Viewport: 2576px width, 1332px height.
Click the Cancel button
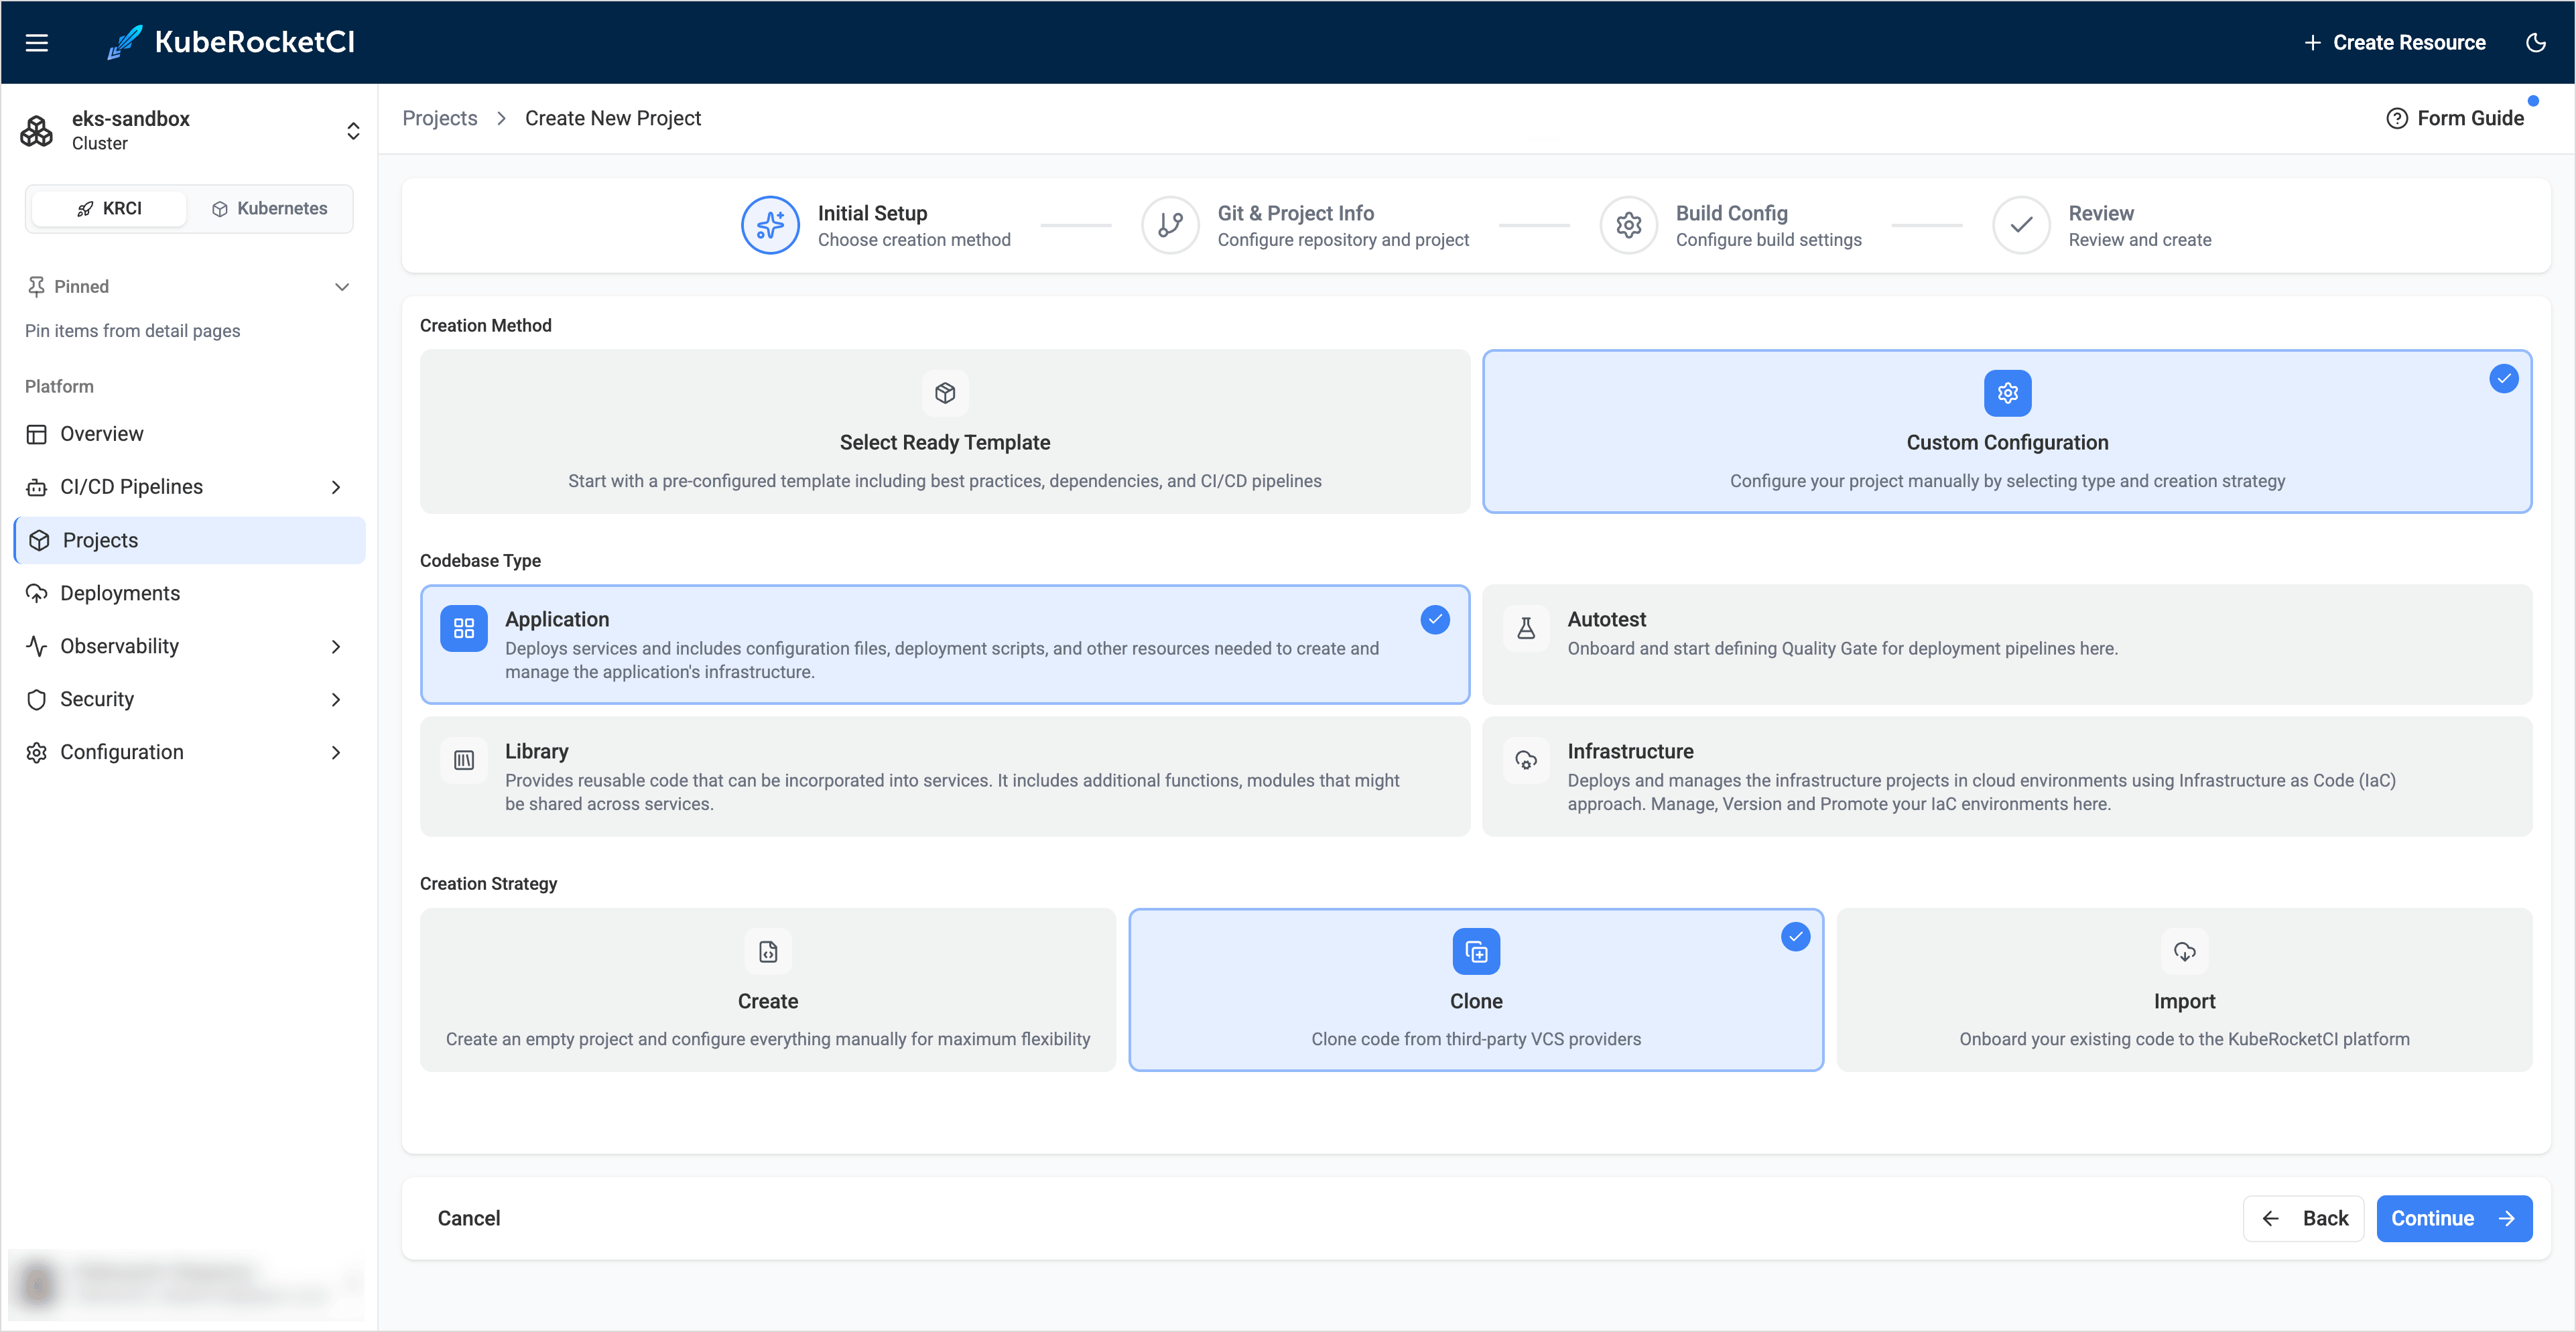[469, 1218]
